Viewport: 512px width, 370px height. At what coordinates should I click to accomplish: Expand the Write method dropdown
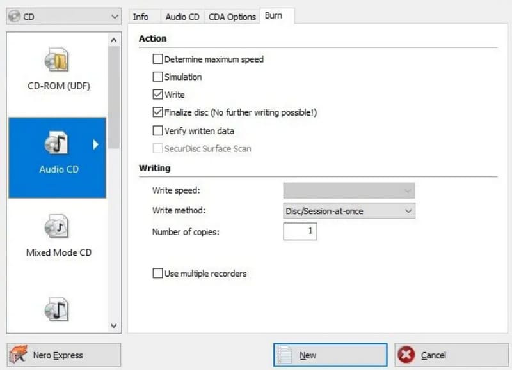[x=349, y=210]
